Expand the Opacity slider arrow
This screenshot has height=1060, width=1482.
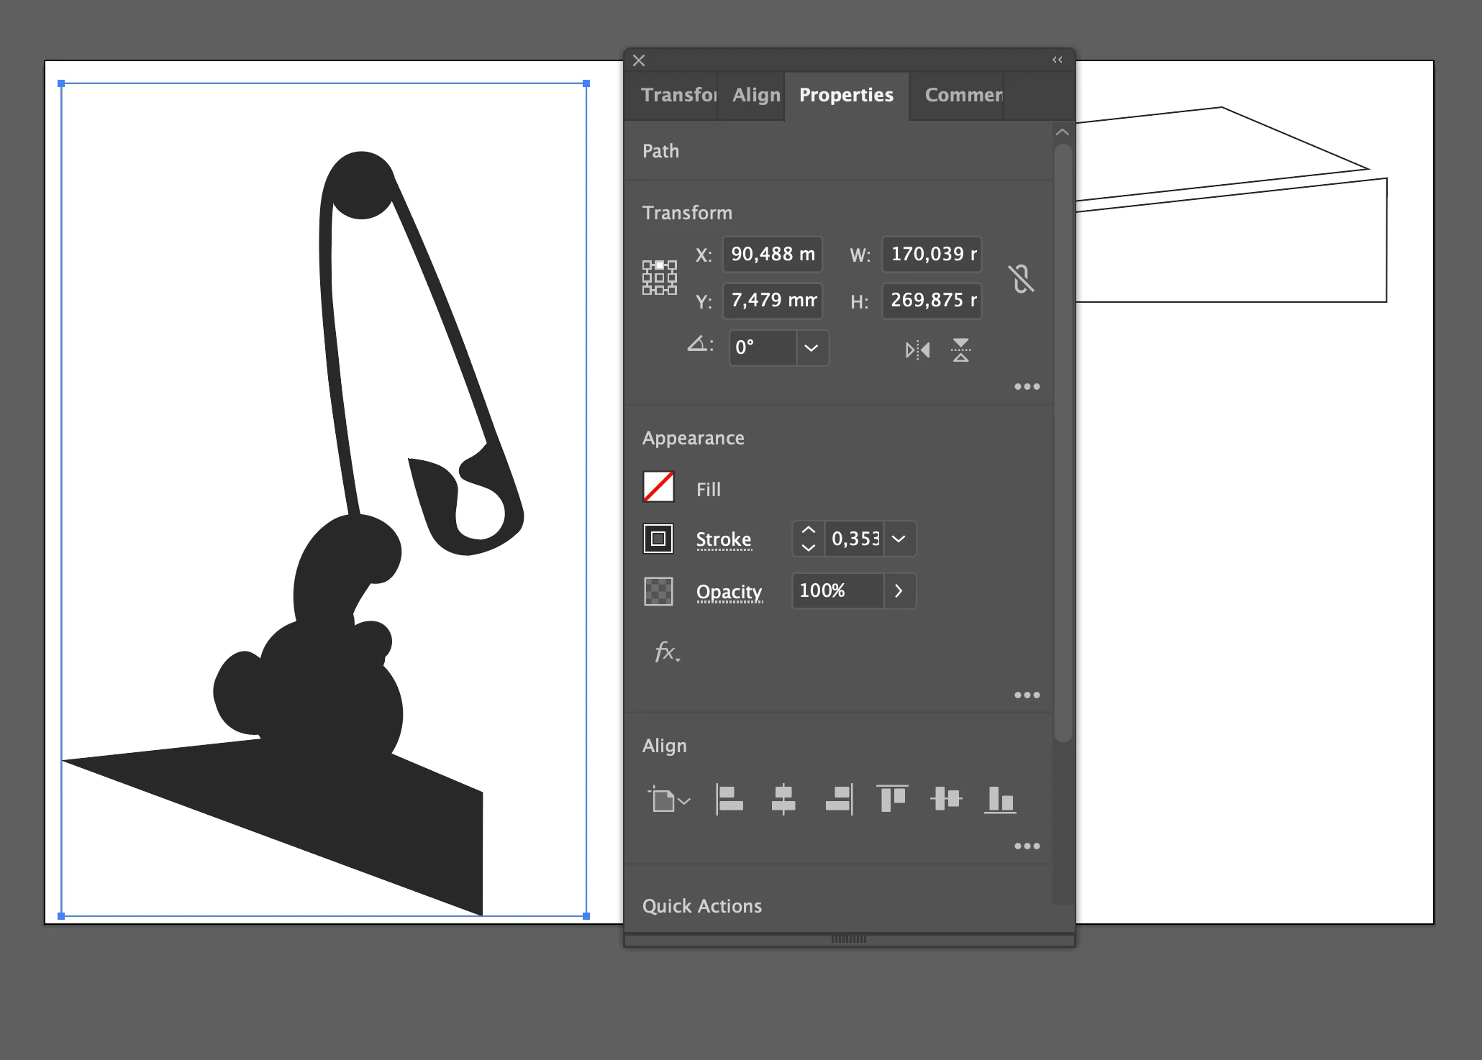(x=899, y=591)
